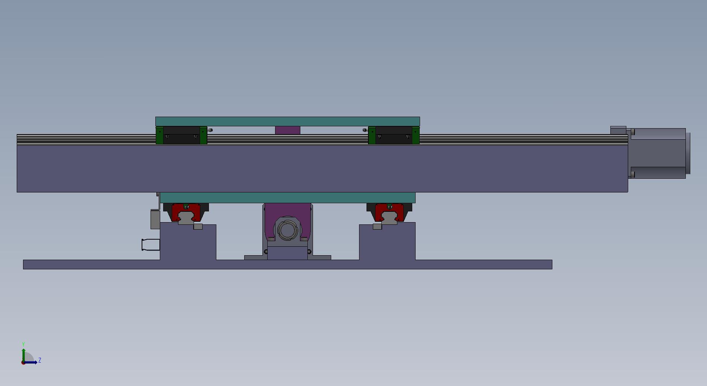Select the small screw beside left upper slider
Viewport: 707px width, 386px height.
(x=210, y=130)
